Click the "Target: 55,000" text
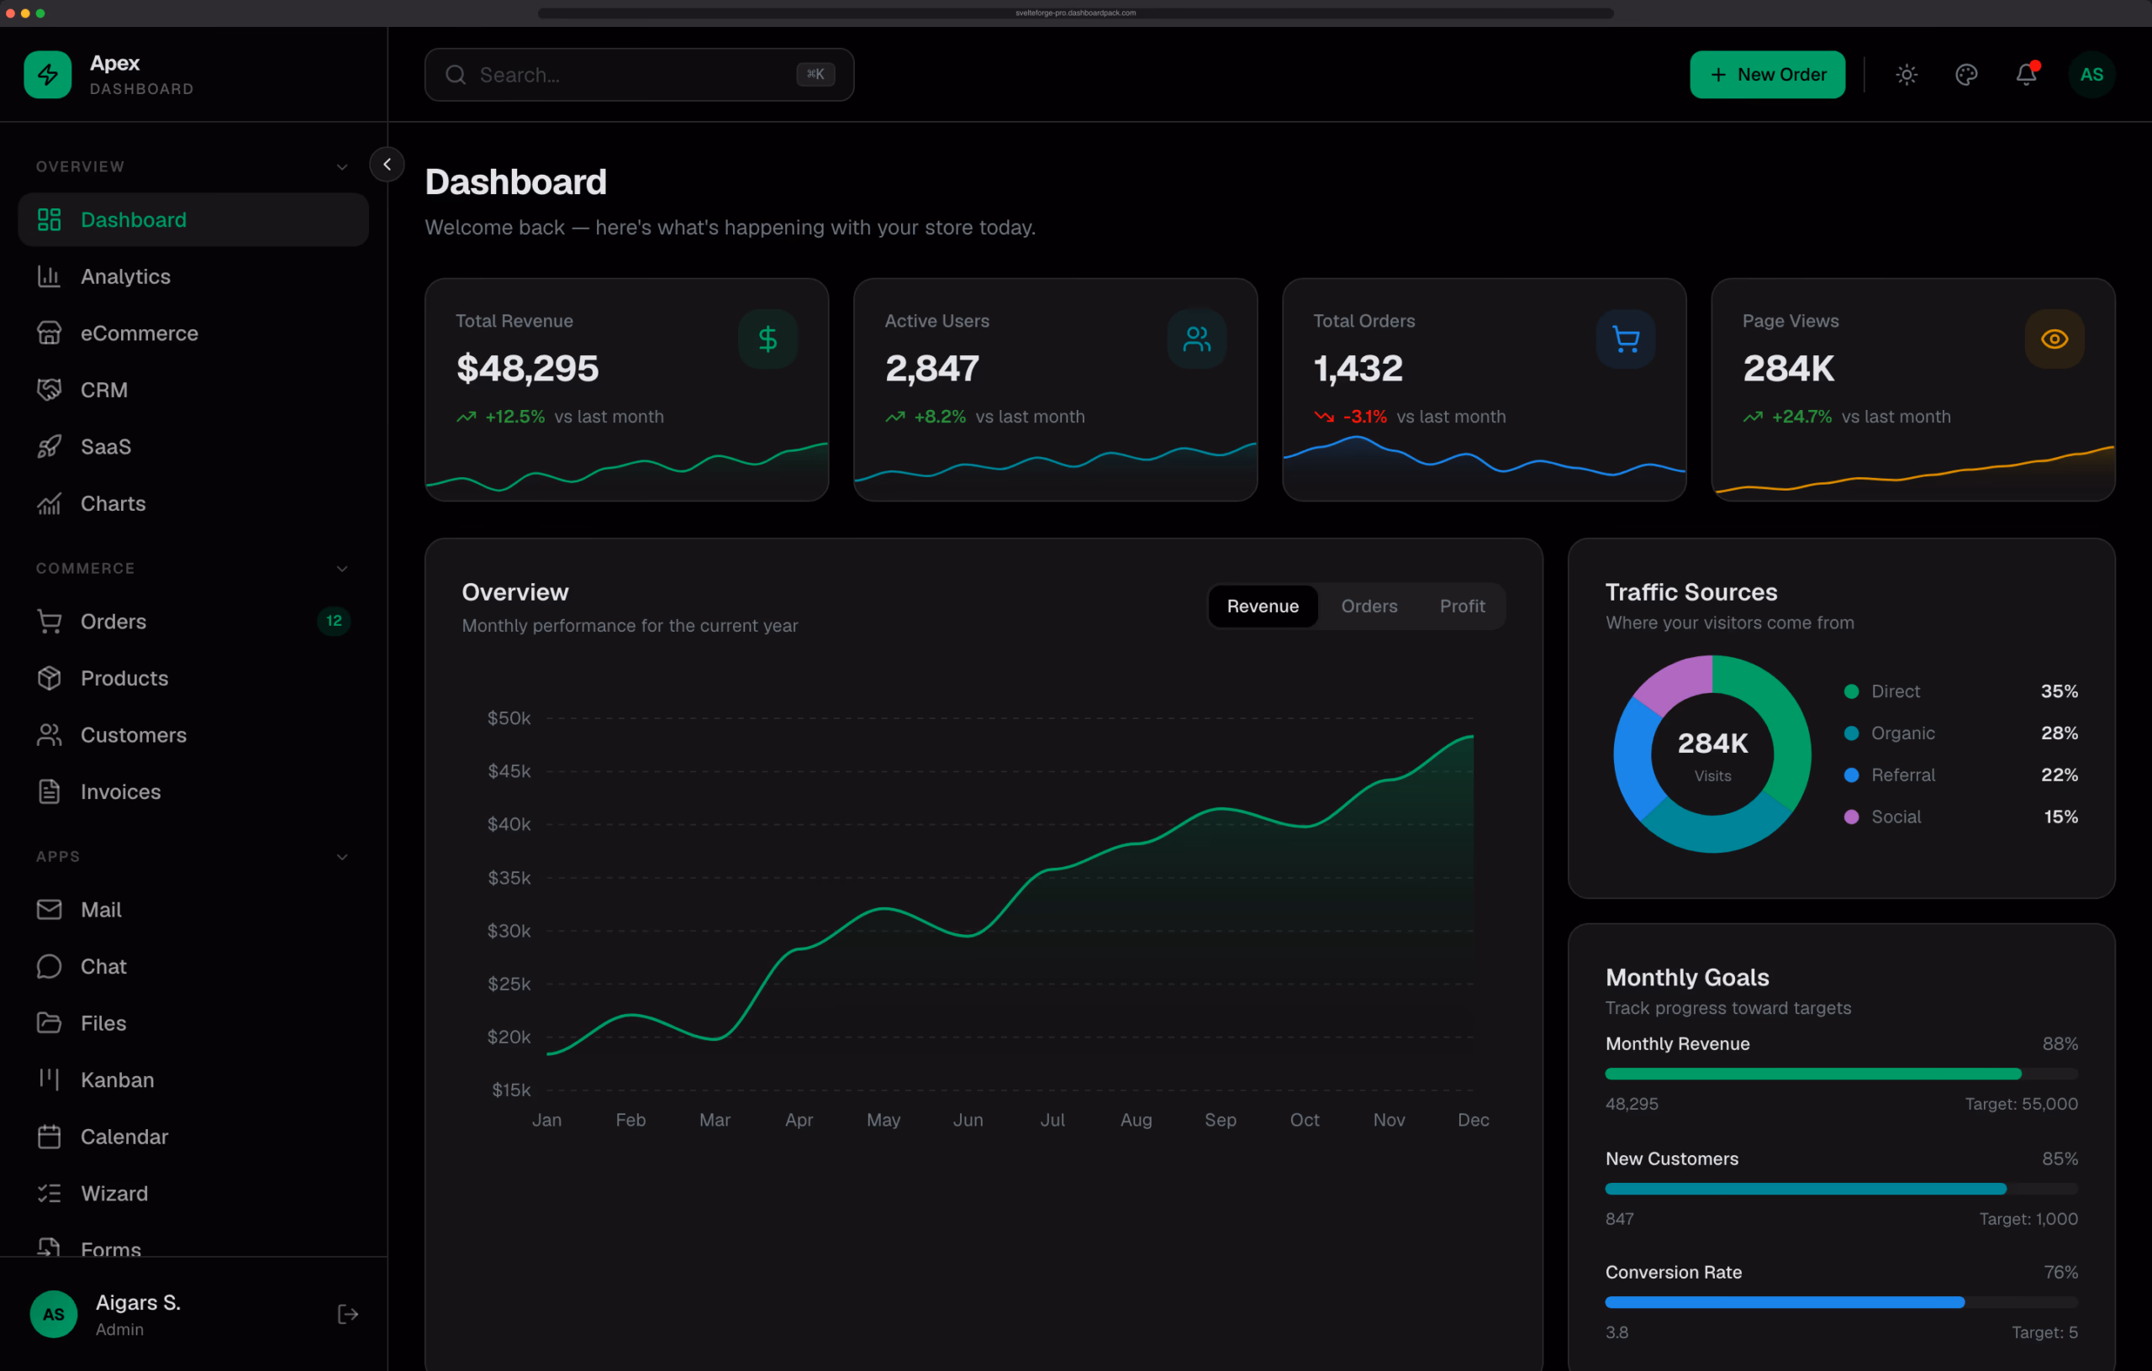This screenshot has width=2152, height=1371. tap(2021, 1105)
